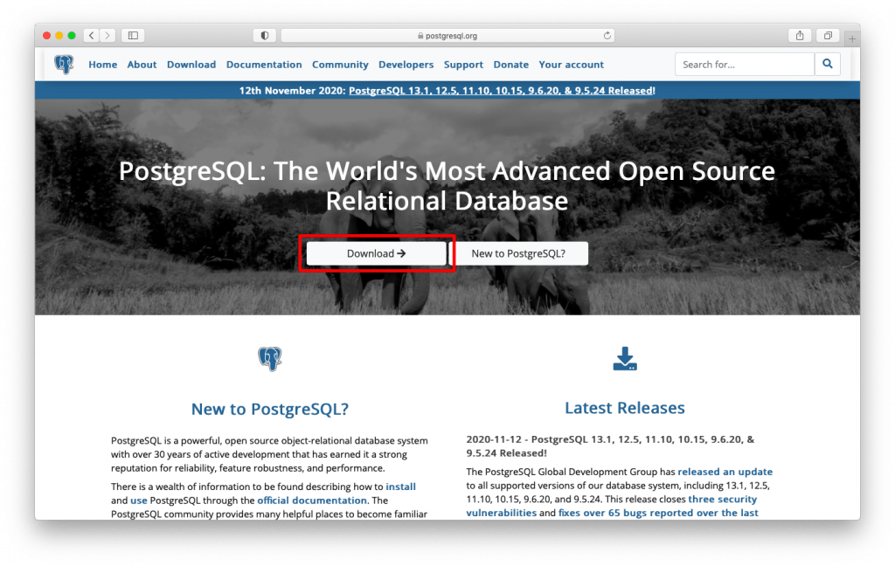The width and height of the screenshot is (895, 566).
Task: Open Your account nav item
Action: click(x=572, y=65)
